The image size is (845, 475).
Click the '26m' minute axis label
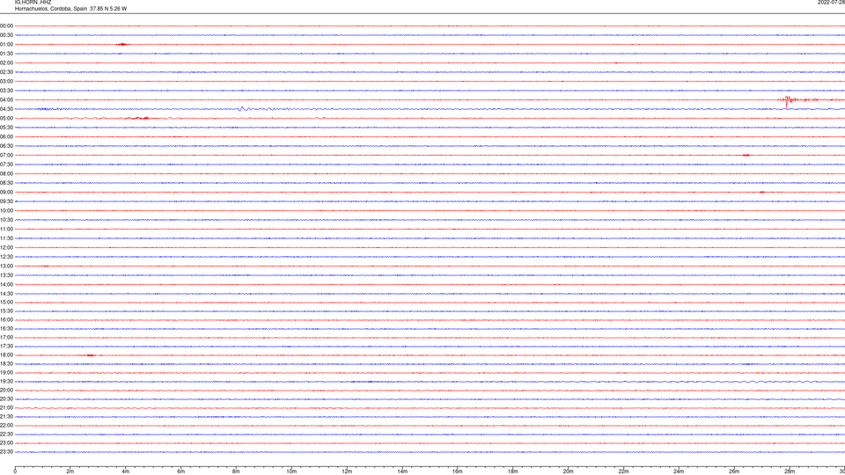click(x=734, y=471)
